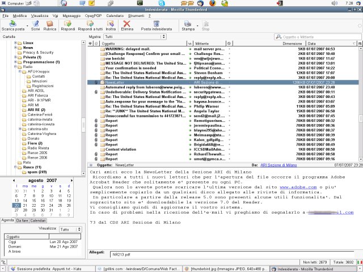
Task: Expand the caterina-sito folder
Action: pos(20,129)
